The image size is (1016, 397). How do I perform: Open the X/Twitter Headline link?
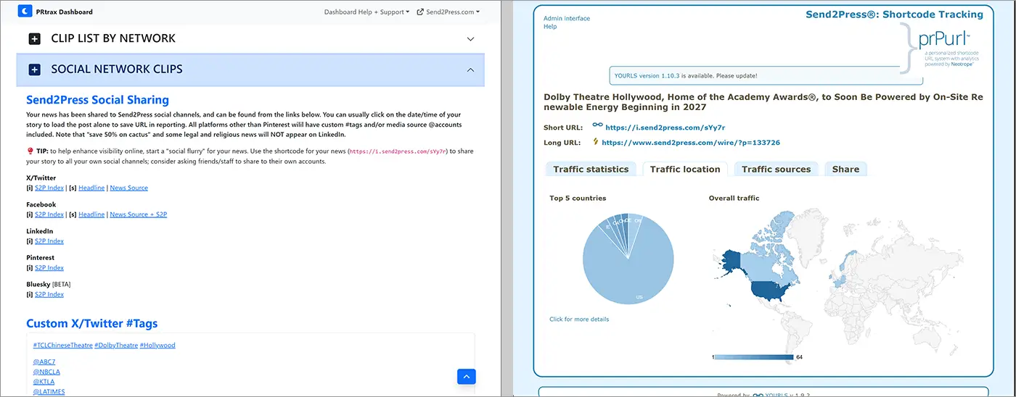(91, 188)
